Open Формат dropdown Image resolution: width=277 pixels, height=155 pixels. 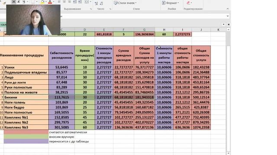tap(171, 3)
